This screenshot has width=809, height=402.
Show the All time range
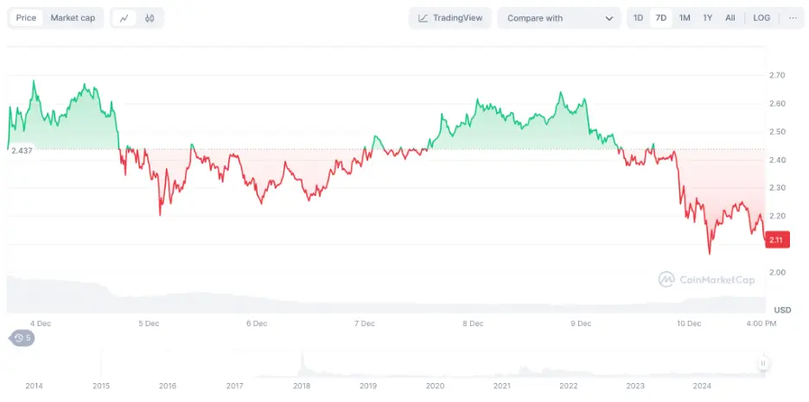[730, 18]
